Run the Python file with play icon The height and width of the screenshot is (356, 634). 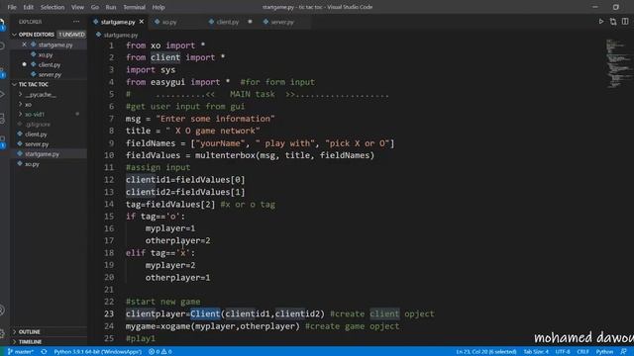point(601,22)
